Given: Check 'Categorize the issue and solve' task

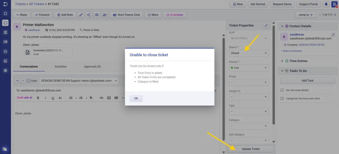Looking at the screenshot, I should [x=282, y=98].
